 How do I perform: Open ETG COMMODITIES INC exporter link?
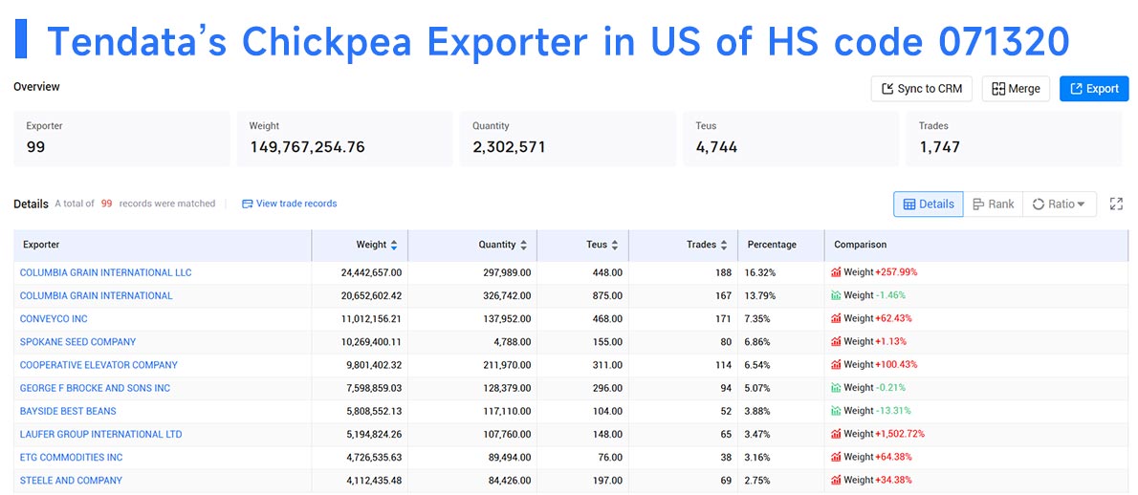[71, 458]
